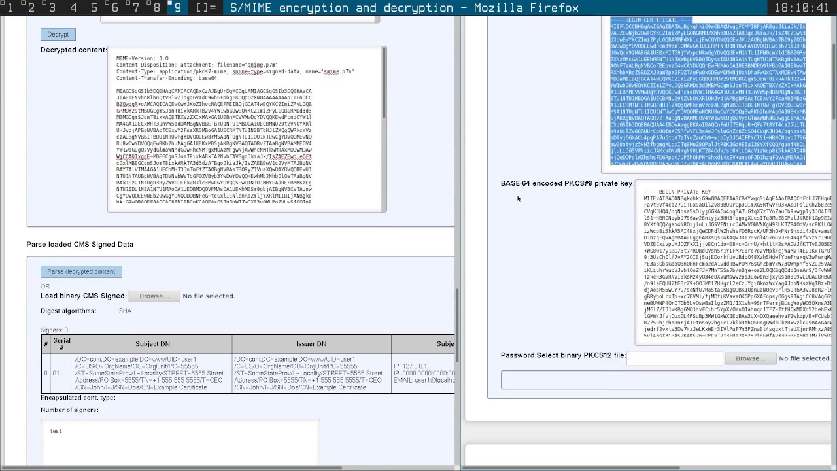Click the window title 'S/MIME encryption and decryption'

342,8
